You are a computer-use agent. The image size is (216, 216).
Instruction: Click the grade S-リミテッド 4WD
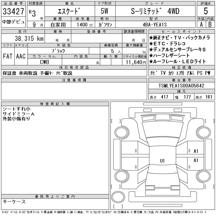[155, 11]
